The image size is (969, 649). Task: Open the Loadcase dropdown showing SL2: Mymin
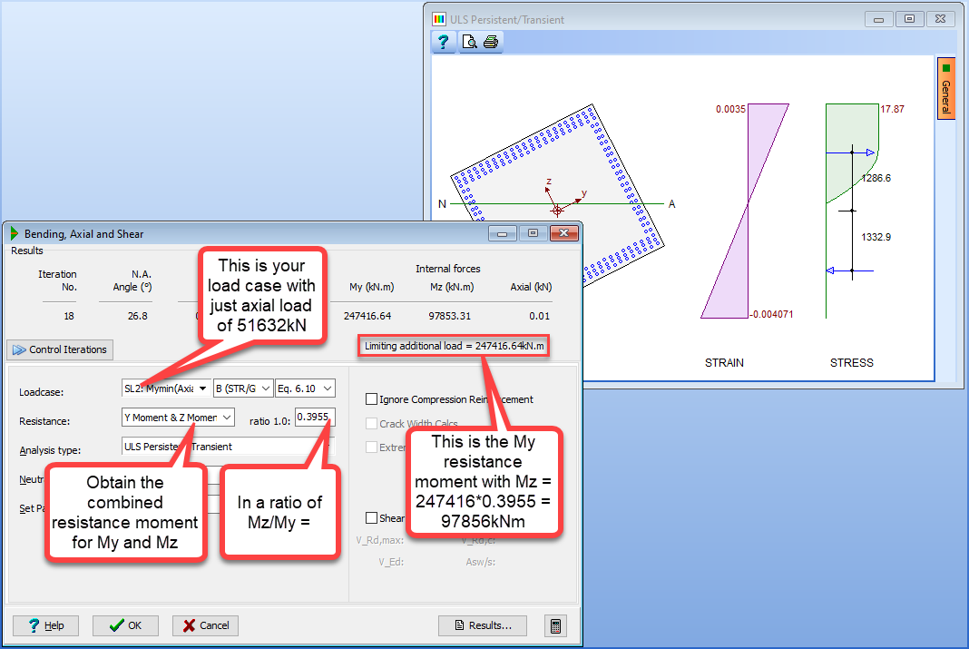[203, 387]
